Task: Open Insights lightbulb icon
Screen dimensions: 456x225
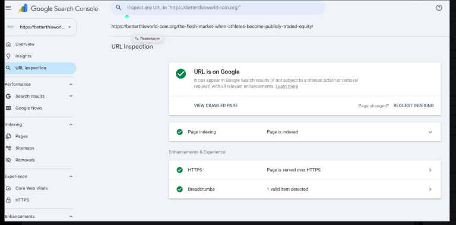Action: tap(8, 56)
